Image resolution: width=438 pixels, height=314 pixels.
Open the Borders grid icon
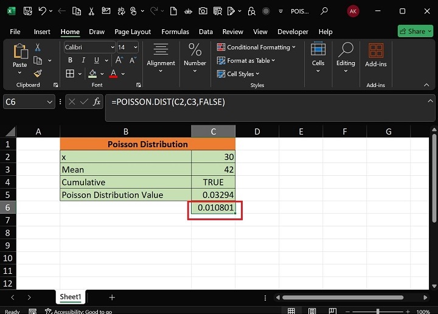[70, 74]
